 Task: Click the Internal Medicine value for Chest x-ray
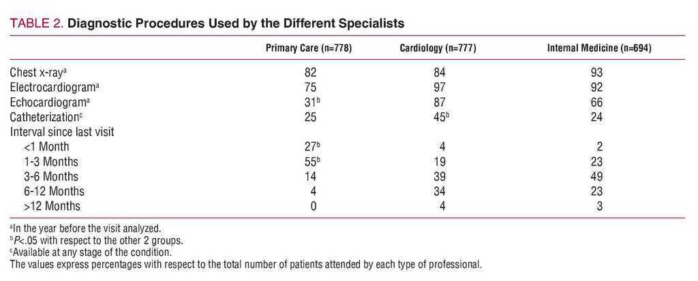pos(597,71)
